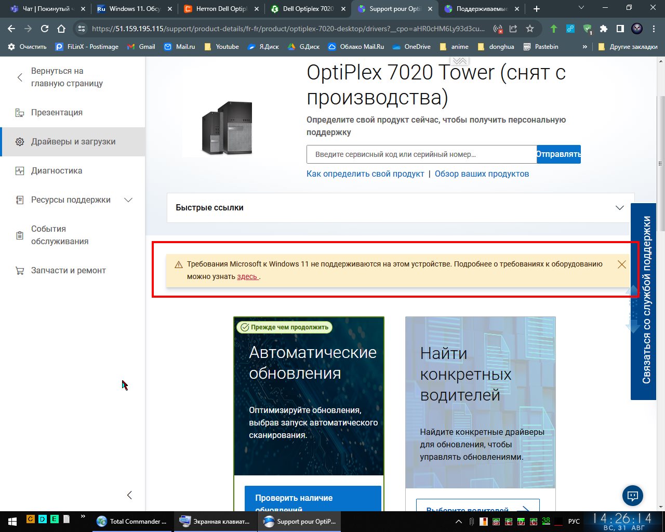665x532 pixels.
Task: Switch to the Dell Optiplex 7020 tab
Action: pyautogui.click(x=308, y=9)
